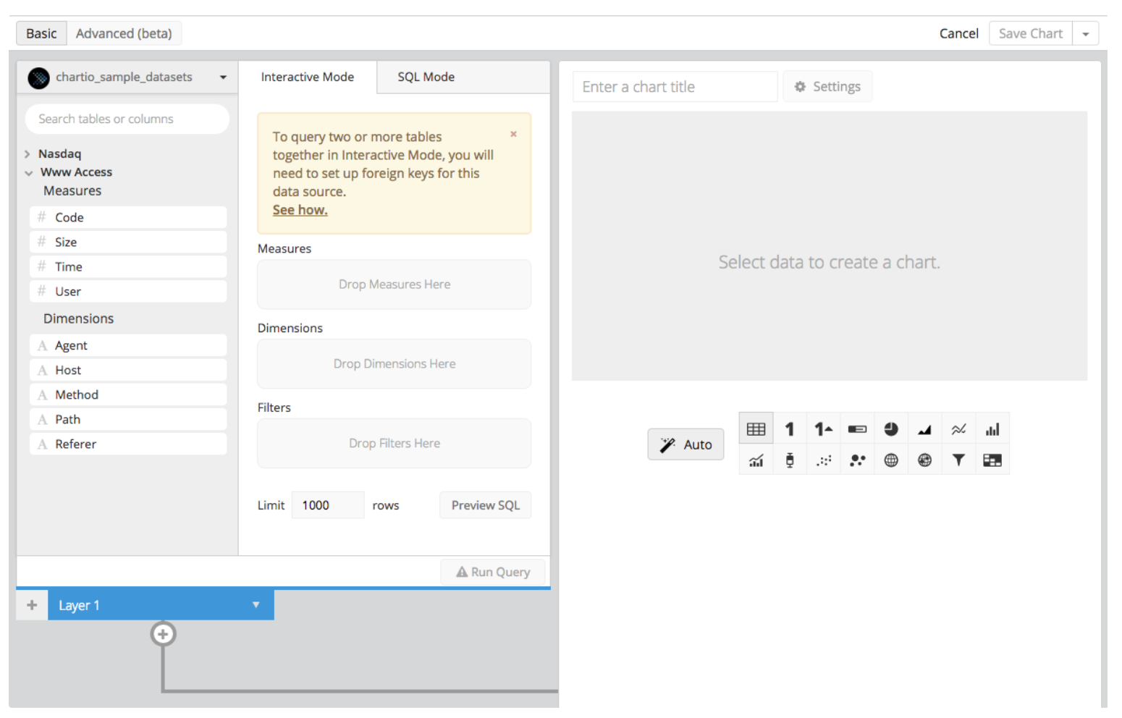Screen dimensions: 1122x718
Task: Switch to the SQL Mode tab
Action: point(426,77)
